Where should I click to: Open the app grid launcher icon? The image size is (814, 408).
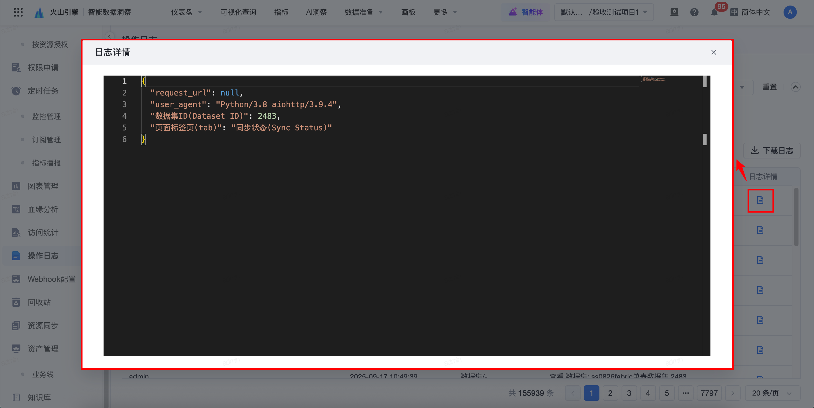[18, 12]
